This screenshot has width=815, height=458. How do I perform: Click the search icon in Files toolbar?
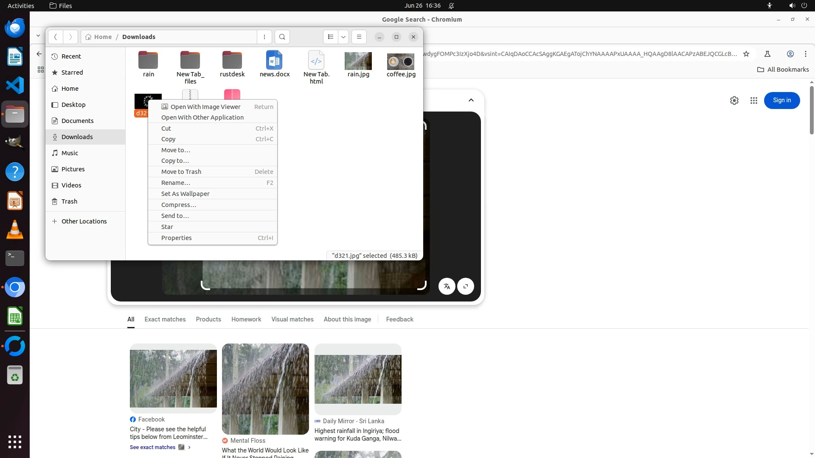(282, 37)
